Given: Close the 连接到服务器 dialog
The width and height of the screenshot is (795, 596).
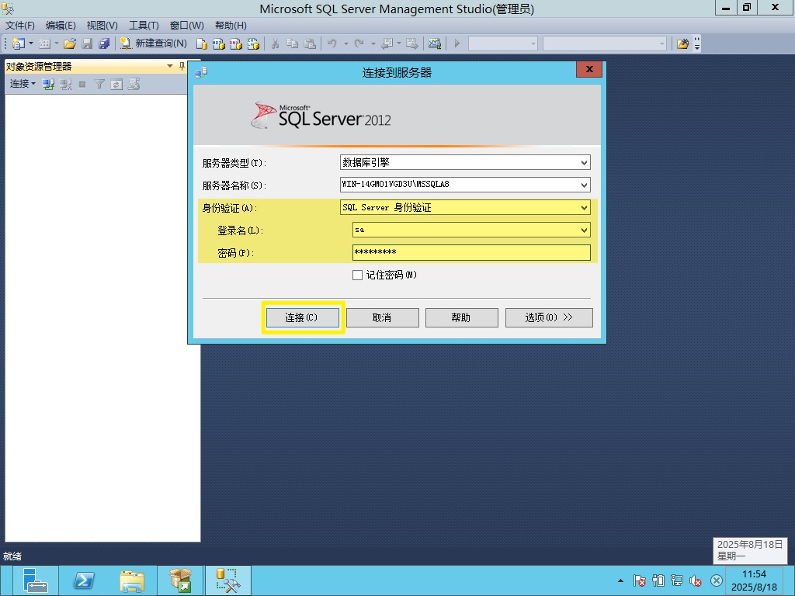Looking at the screenshot, I should 589,69.
